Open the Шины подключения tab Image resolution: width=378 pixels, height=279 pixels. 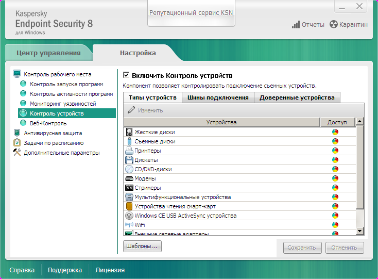[218, 97]
